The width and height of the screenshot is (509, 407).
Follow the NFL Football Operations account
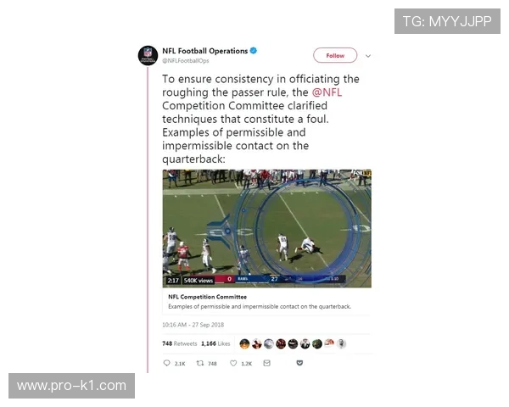tap(335, 55)
